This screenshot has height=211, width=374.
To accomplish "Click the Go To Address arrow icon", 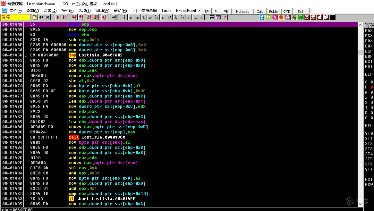I will (114, 17).
